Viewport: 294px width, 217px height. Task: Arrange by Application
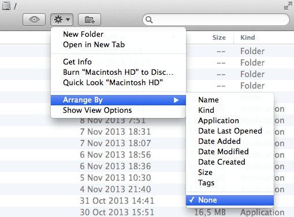point(230,121)
